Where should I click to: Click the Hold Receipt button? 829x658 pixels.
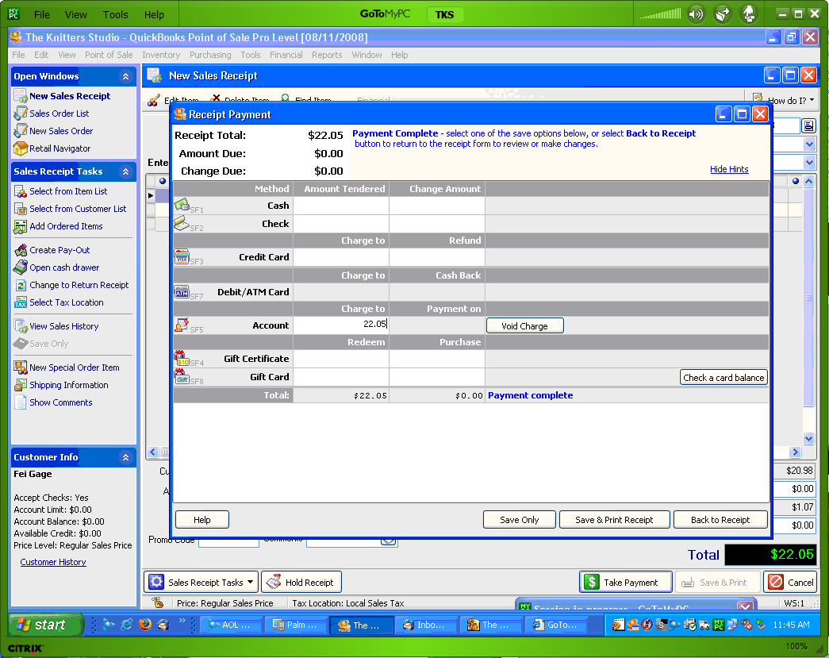pos(302,583)
